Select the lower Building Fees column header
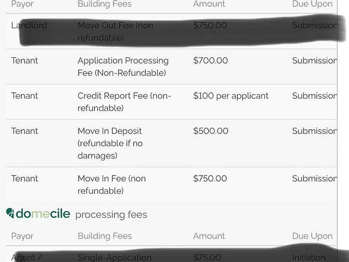349x262 pixels. click(x=105, y=236)
